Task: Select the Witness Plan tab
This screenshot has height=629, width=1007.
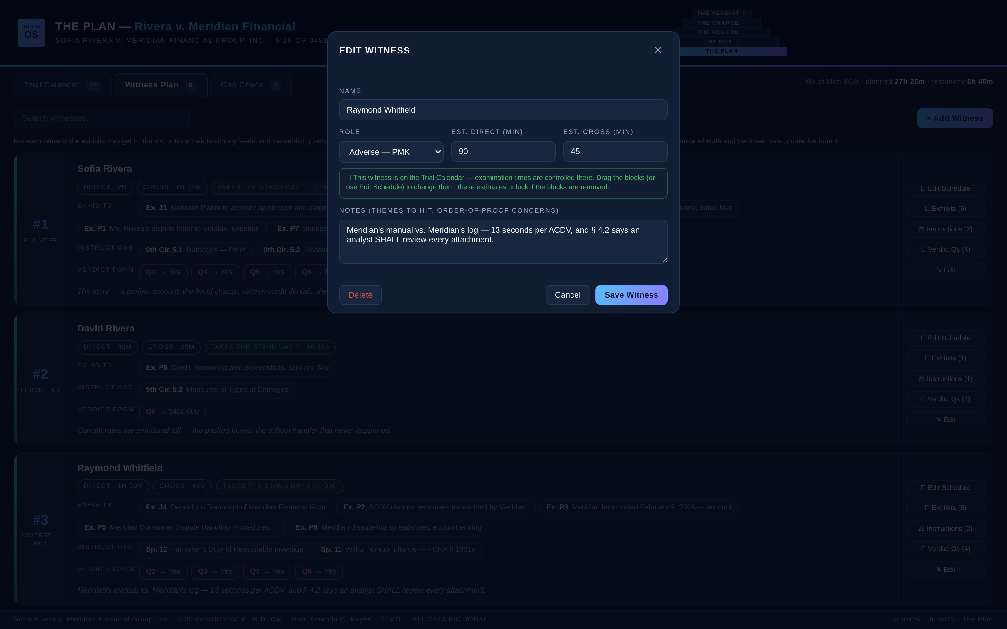Action: 160,85
